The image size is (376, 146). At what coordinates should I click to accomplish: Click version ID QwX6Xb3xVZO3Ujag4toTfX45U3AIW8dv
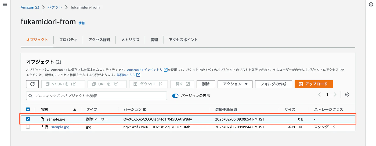click(158, 119)
